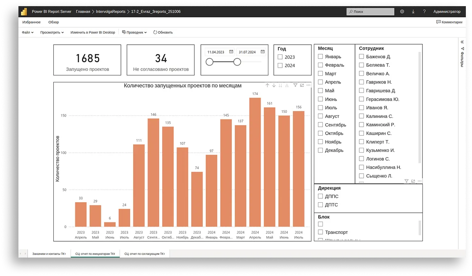Open focus mode for the bar chart
Image resolution: width=472 pixels, height=276 pixels.
click(302, 85)
